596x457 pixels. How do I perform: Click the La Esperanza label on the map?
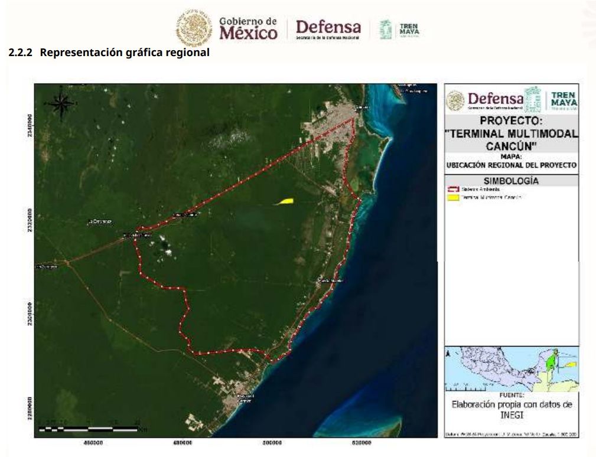pyautogui.click(x=100, y=222)
